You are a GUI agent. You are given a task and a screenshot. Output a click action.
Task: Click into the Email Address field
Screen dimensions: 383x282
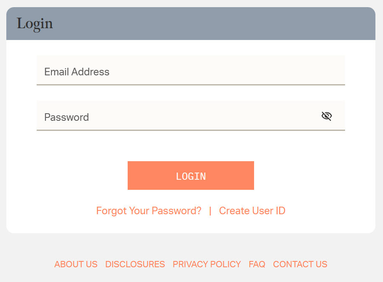tap(190, 71)
